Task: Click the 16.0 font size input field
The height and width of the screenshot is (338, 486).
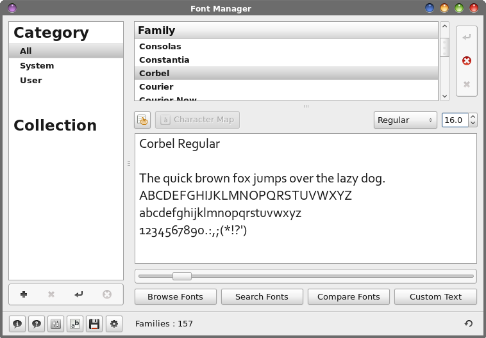Action: (455, 120)
